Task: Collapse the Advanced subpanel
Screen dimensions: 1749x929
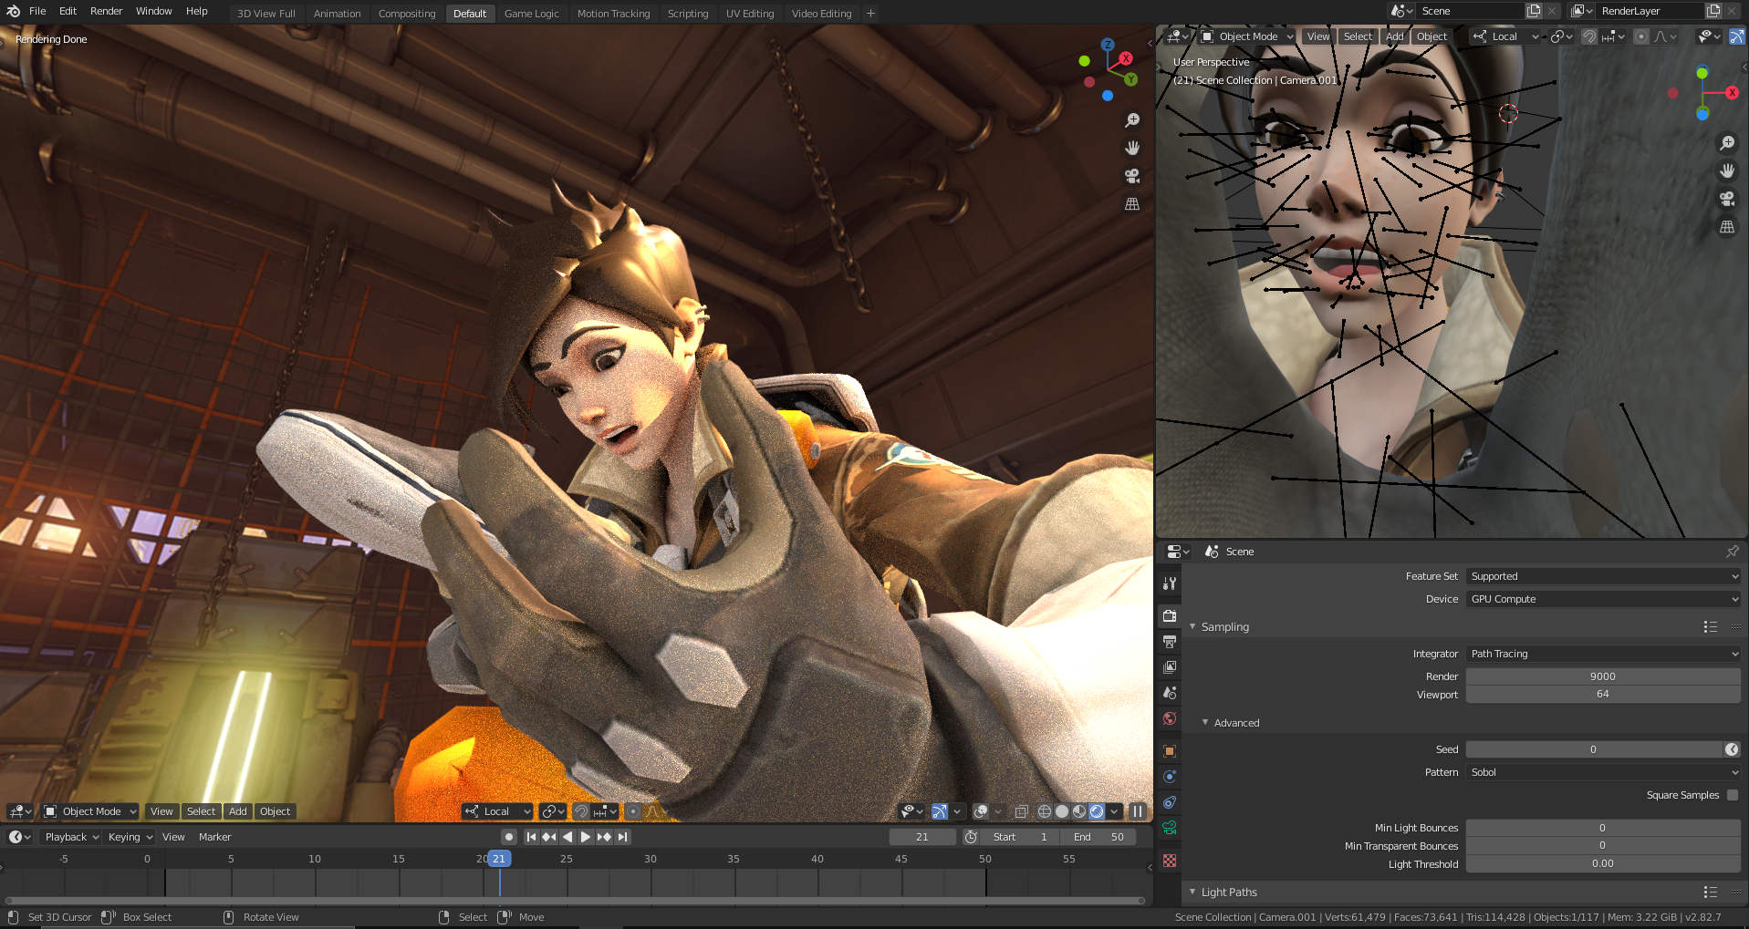Action: (1205, 722)
